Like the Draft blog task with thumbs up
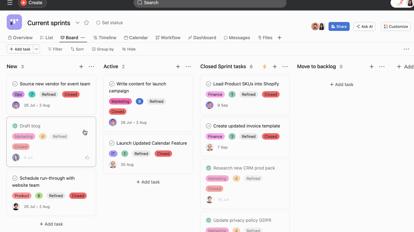The width and height of the screenshot is (414, 232). [x=87, y=157]
